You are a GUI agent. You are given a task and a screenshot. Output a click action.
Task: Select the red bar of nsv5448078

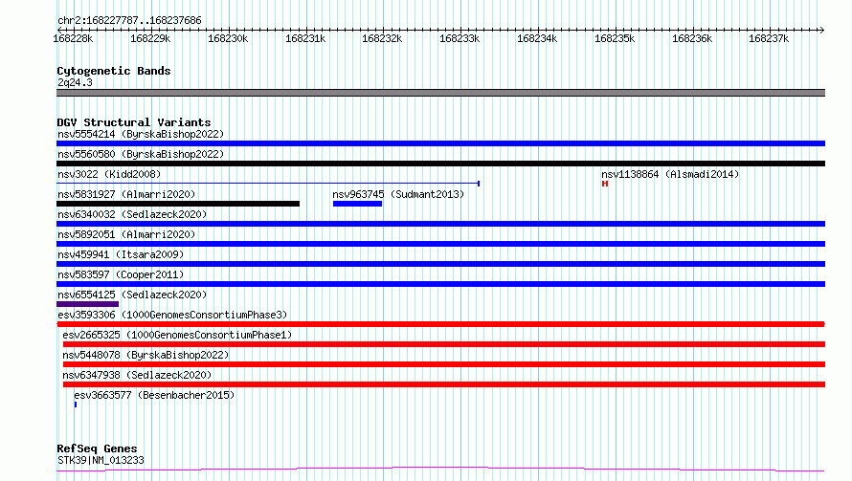tap(444, 364)
